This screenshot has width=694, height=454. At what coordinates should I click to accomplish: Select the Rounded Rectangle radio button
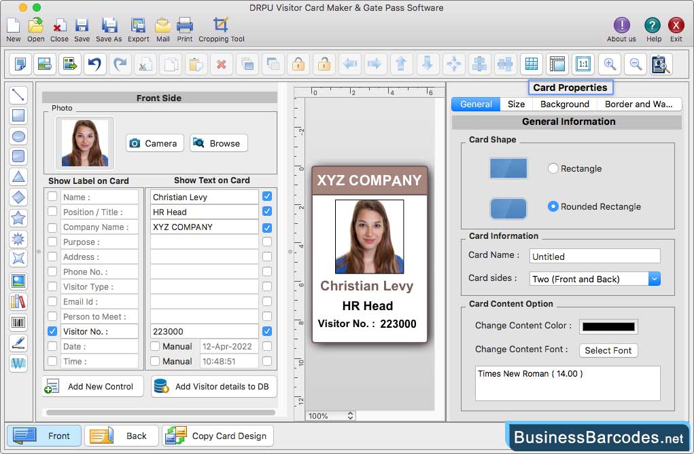click(553, 206)
